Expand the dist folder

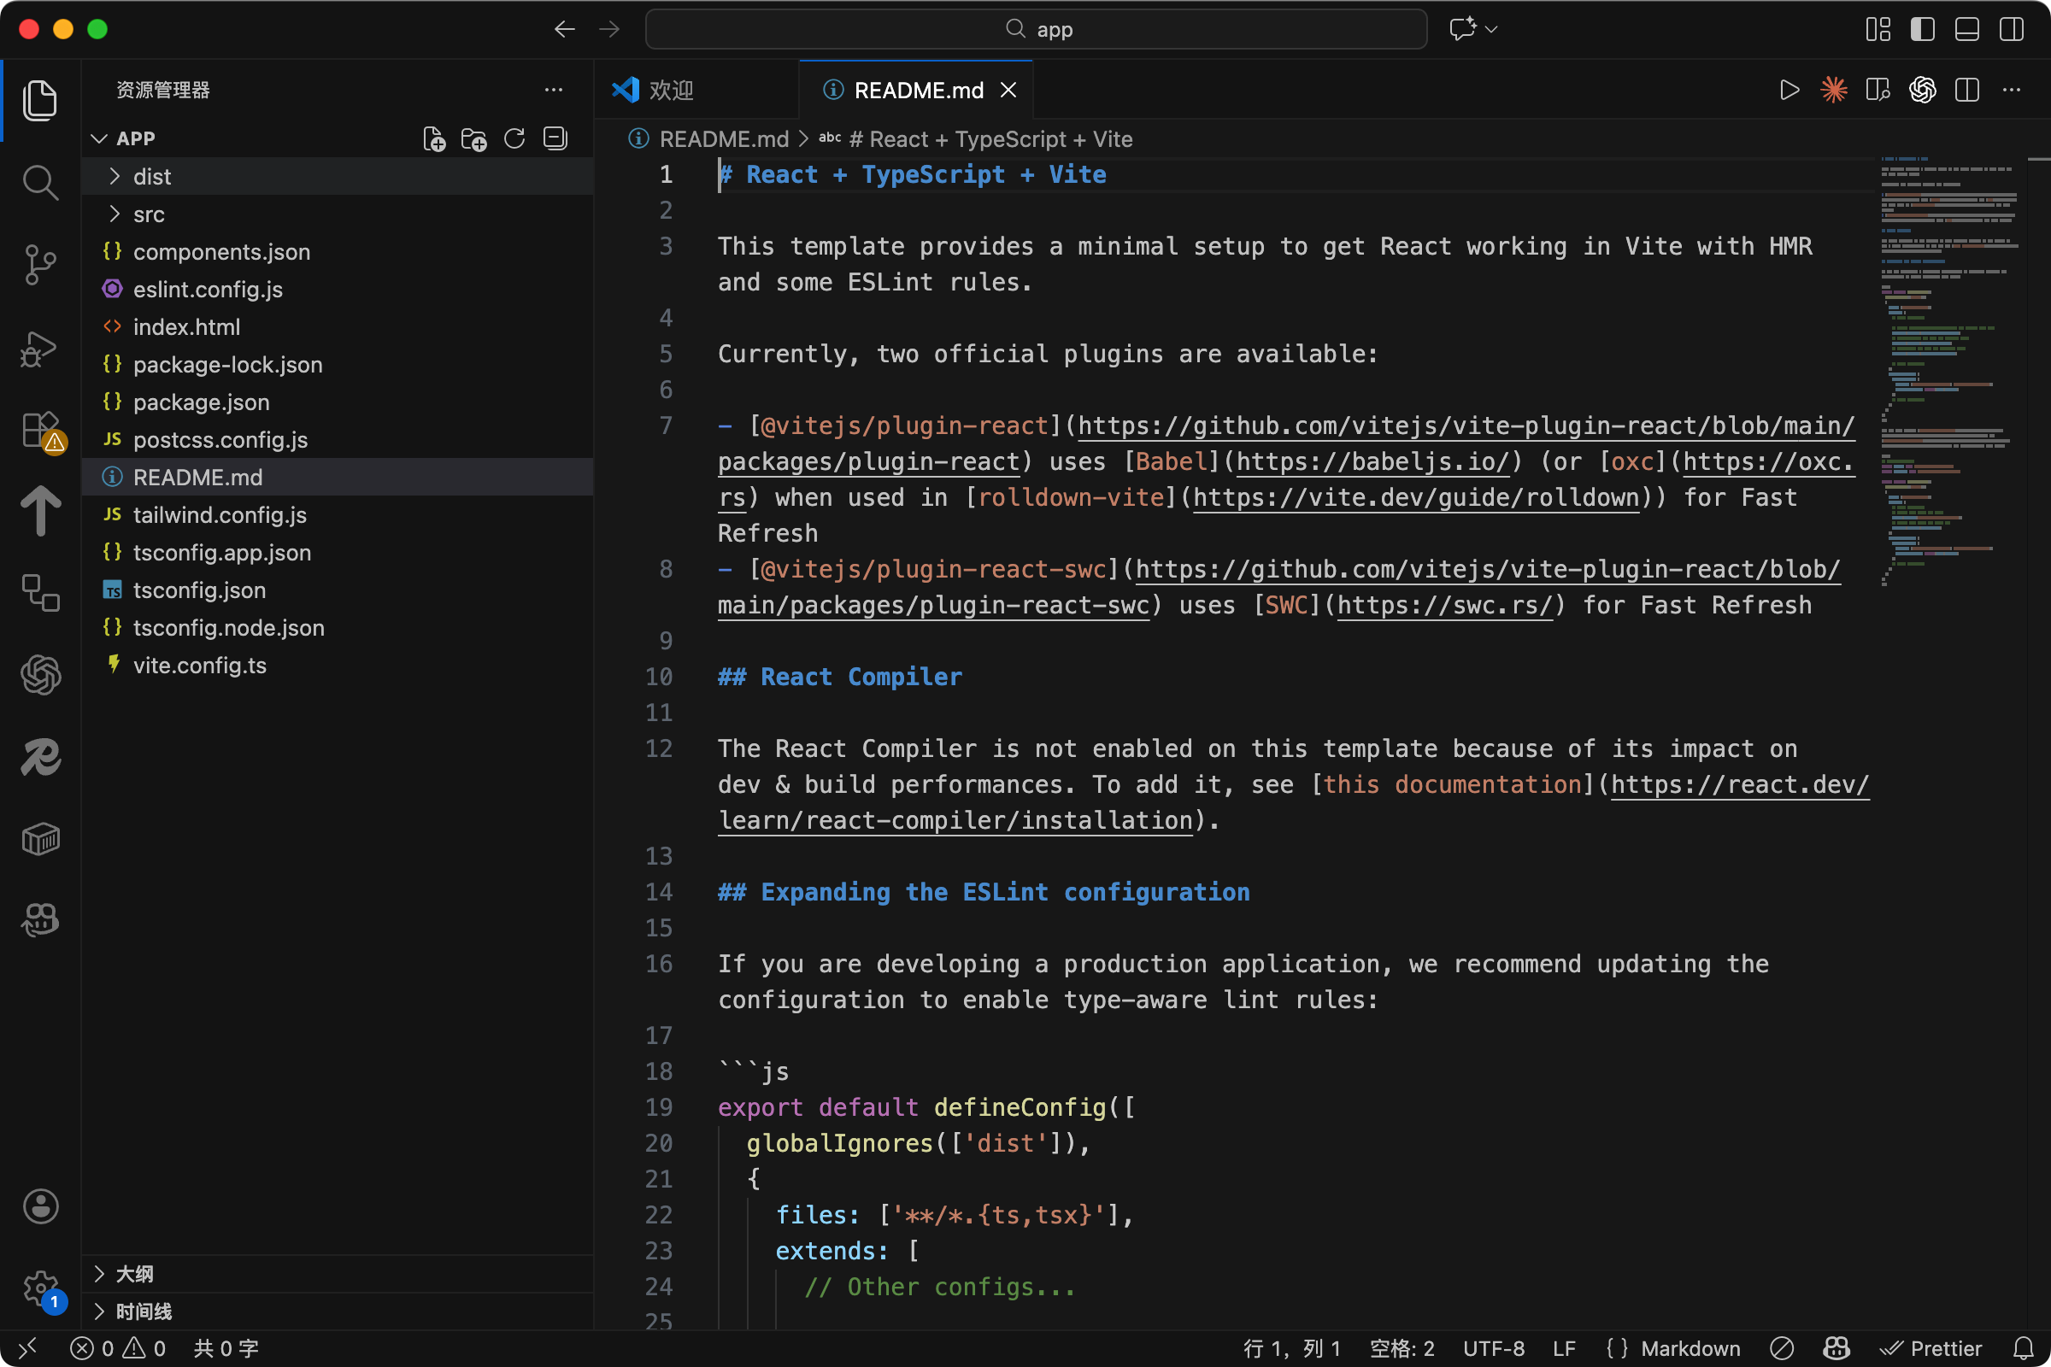click(152, 177)
